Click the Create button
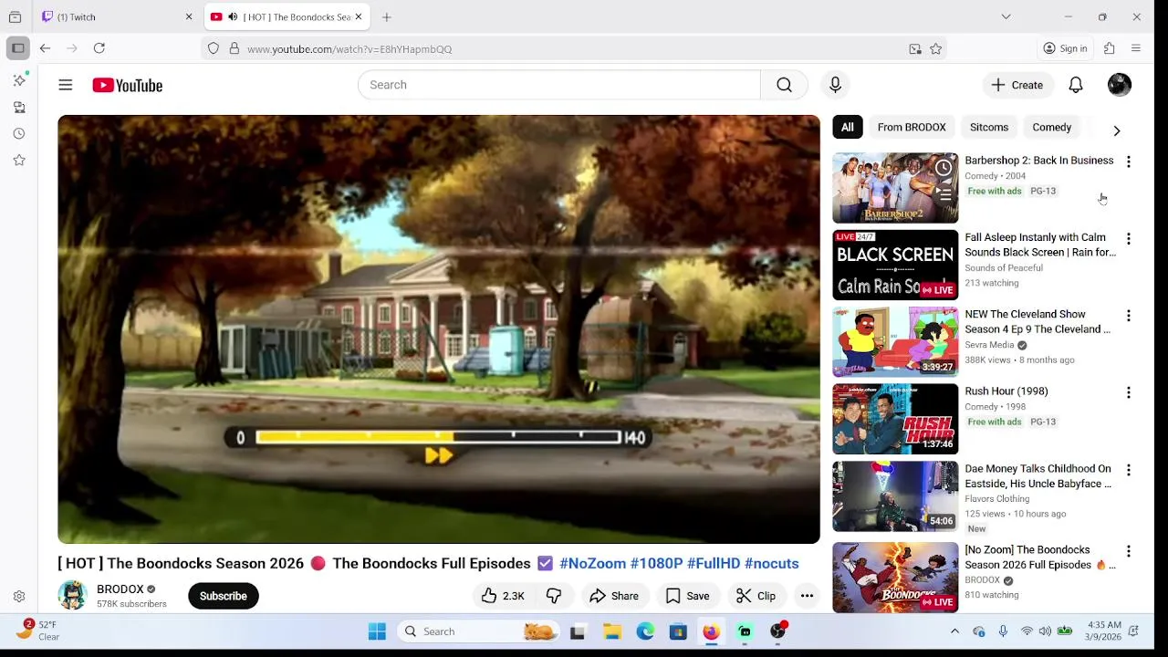The width and height of the screenshot is (1168, 657). [x=1017, y=85]
